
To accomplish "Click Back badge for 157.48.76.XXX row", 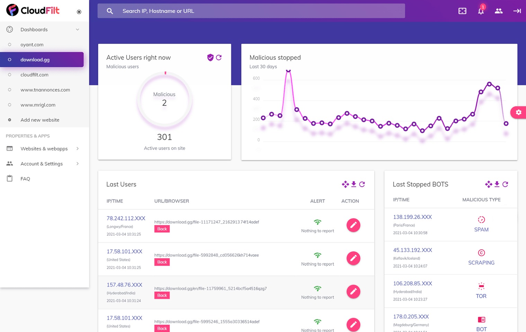I will click(162, 295).
